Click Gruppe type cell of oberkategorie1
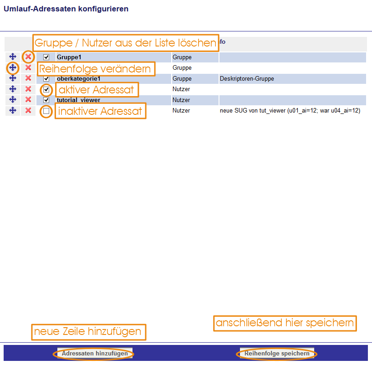This screenshot has height=365, width=372. tap(195, 78)
